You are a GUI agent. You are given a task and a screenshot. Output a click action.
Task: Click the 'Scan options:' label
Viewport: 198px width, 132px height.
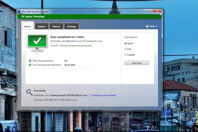[131, 37]
